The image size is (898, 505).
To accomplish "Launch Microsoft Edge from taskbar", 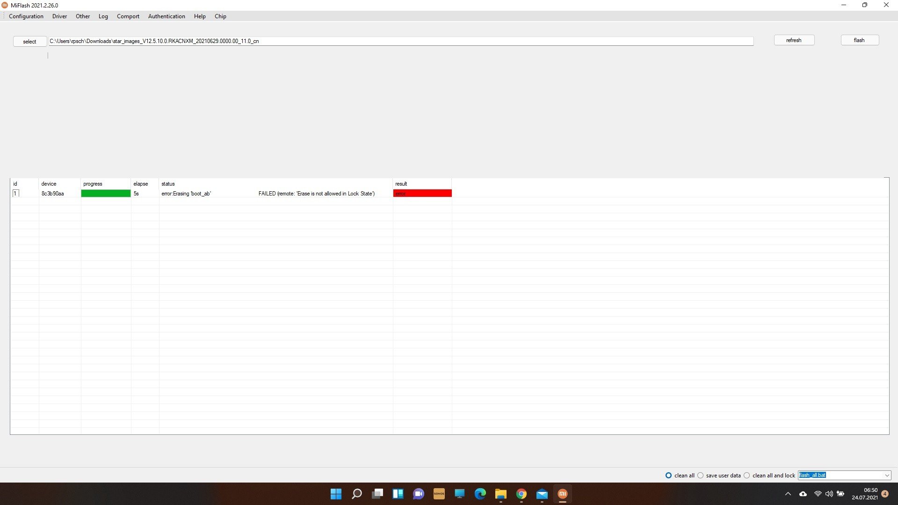I will 480,494.
